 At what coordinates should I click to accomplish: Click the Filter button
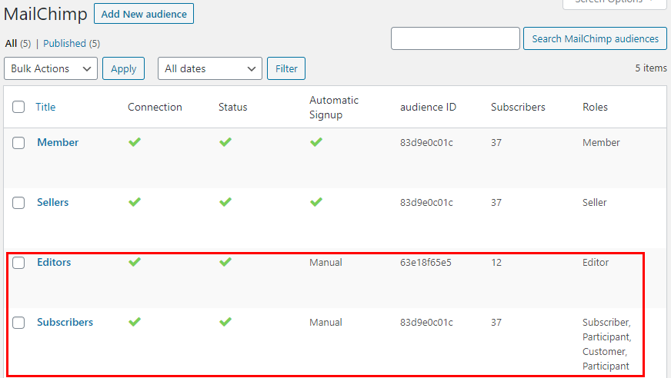coord(286,68)
